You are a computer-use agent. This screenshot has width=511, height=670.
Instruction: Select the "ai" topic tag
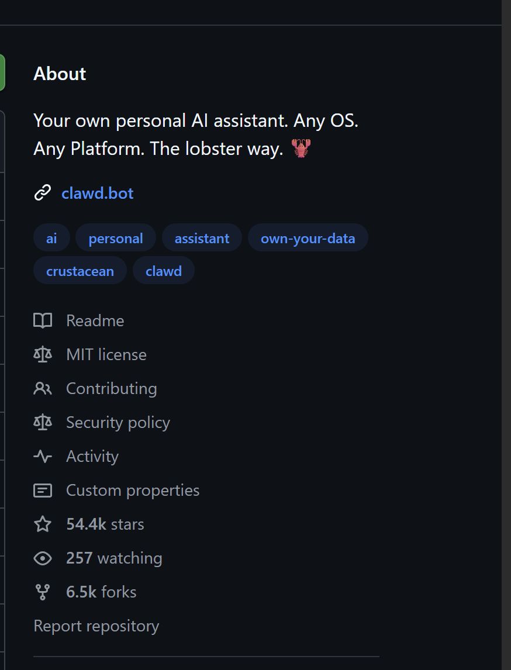(51, 239)
